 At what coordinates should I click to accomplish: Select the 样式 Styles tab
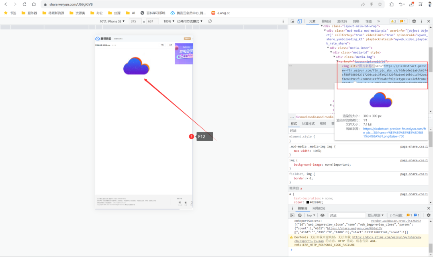(294, 123)
